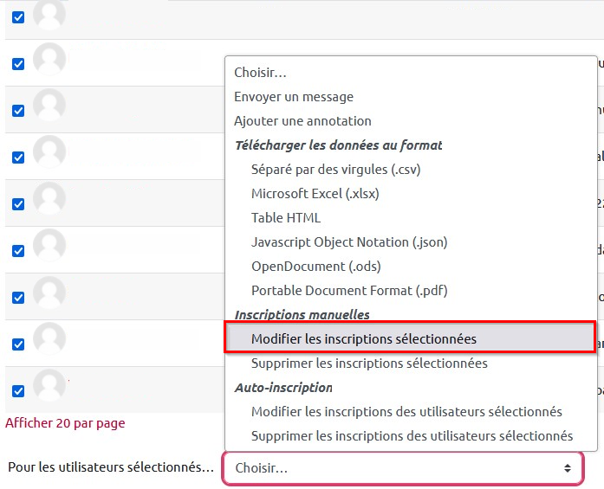Open the 'Afficher 20 par page' link
The height and width of the screenshot is (489, 604).
click(65, 423)
